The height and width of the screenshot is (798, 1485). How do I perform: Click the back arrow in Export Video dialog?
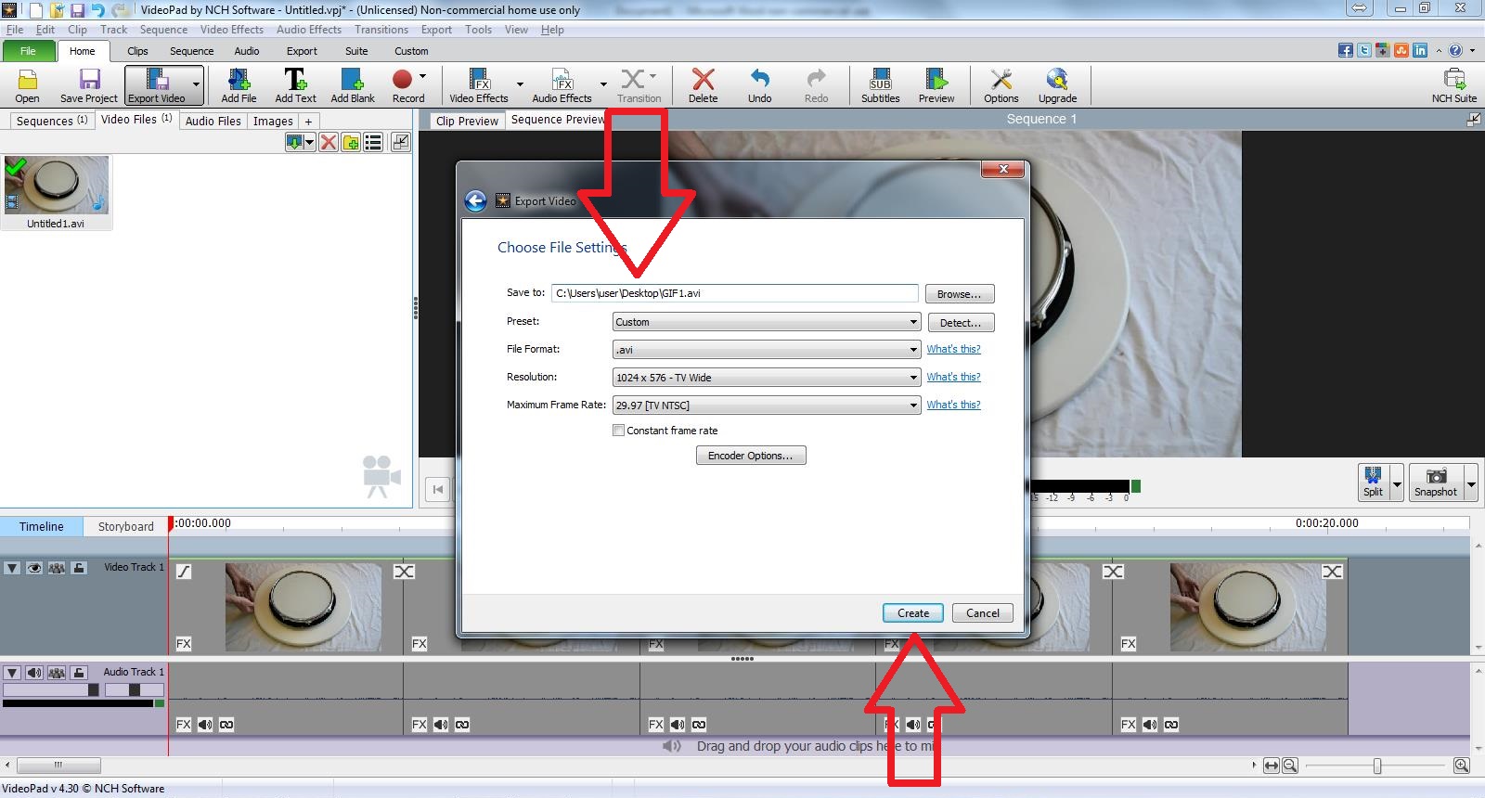coord(475,200)
